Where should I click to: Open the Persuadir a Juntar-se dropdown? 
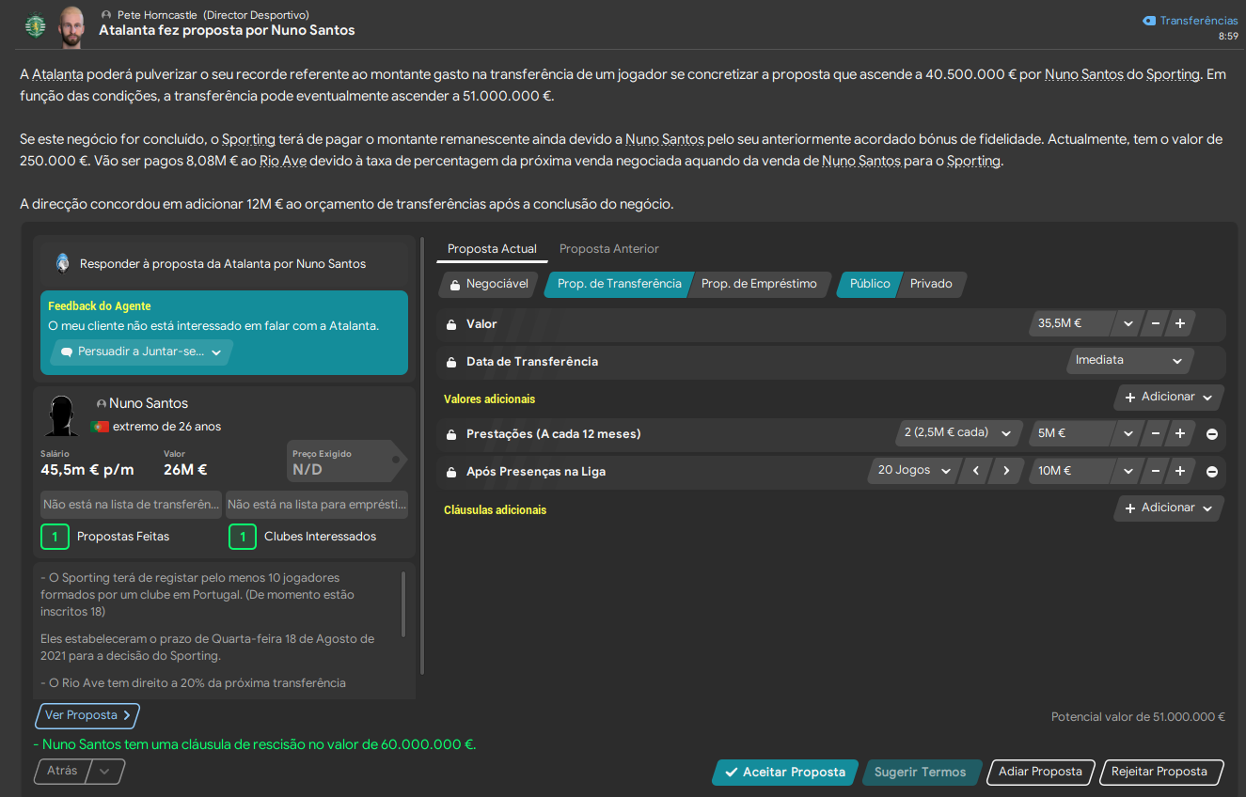(x=141, y=352)
